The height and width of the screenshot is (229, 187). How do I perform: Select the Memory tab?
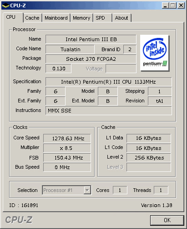pos(81,18)
